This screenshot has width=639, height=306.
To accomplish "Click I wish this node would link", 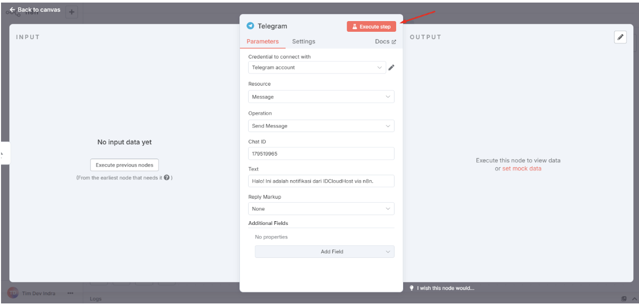I will [x=445, y=288].
